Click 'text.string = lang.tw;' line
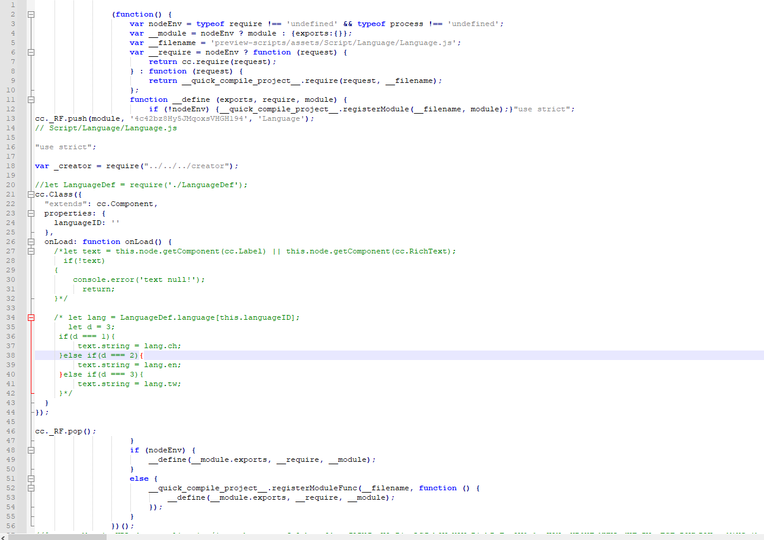This screenshot has height=540, width=764. pos(130,384)
